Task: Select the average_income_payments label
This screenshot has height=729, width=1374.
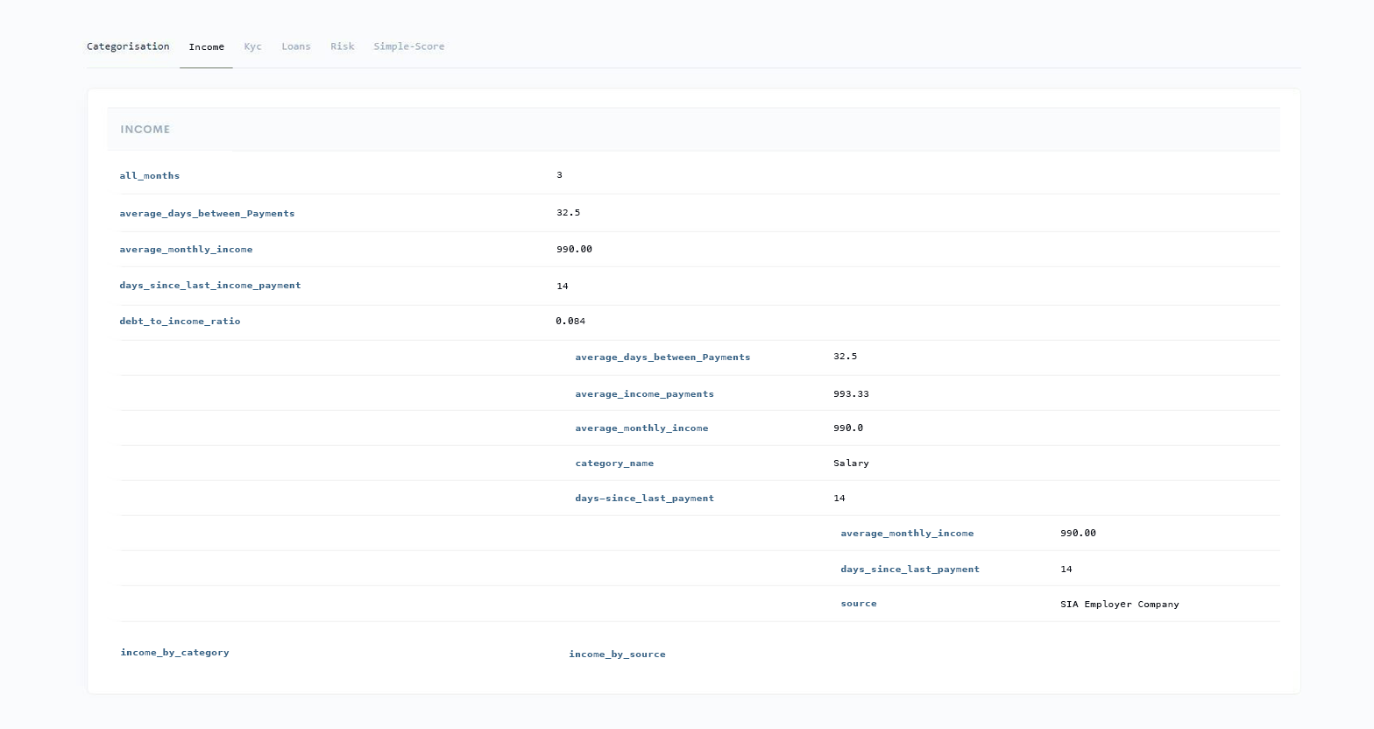Action: [x=644, y=394]
